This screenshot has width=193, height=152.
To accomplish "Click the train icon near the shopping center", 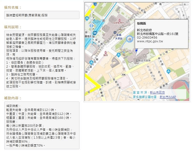I will pos(120,28).
